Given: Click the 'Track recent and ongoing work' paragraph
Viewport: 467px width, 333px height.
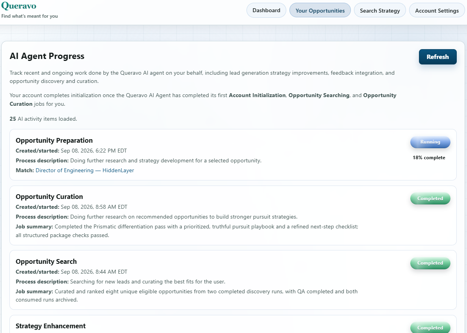Looking at the screenshot, I should [x=202, y=77].
